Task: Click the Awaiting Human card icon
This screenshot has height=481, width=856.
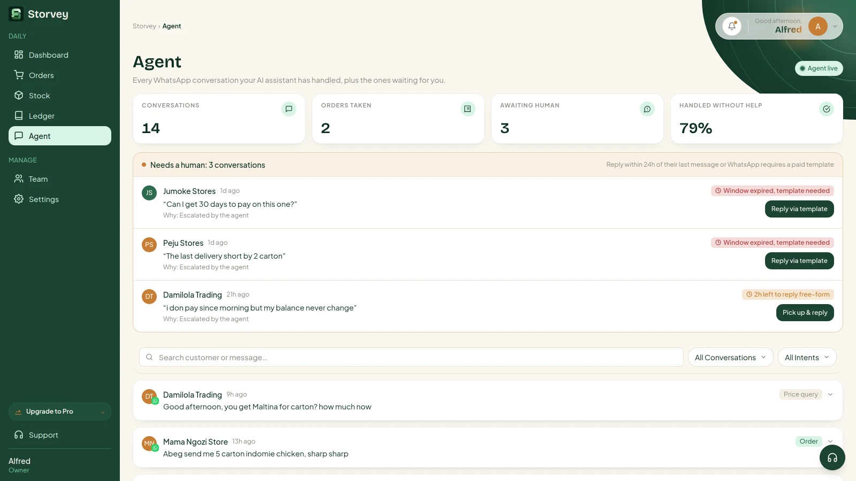Action: pyautogui.click(x=647, y=109)
